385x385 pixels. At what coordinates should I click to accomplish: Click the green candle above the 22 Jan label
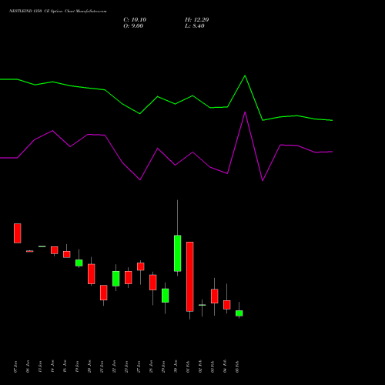pyautogui.click(x=116, y=279)
